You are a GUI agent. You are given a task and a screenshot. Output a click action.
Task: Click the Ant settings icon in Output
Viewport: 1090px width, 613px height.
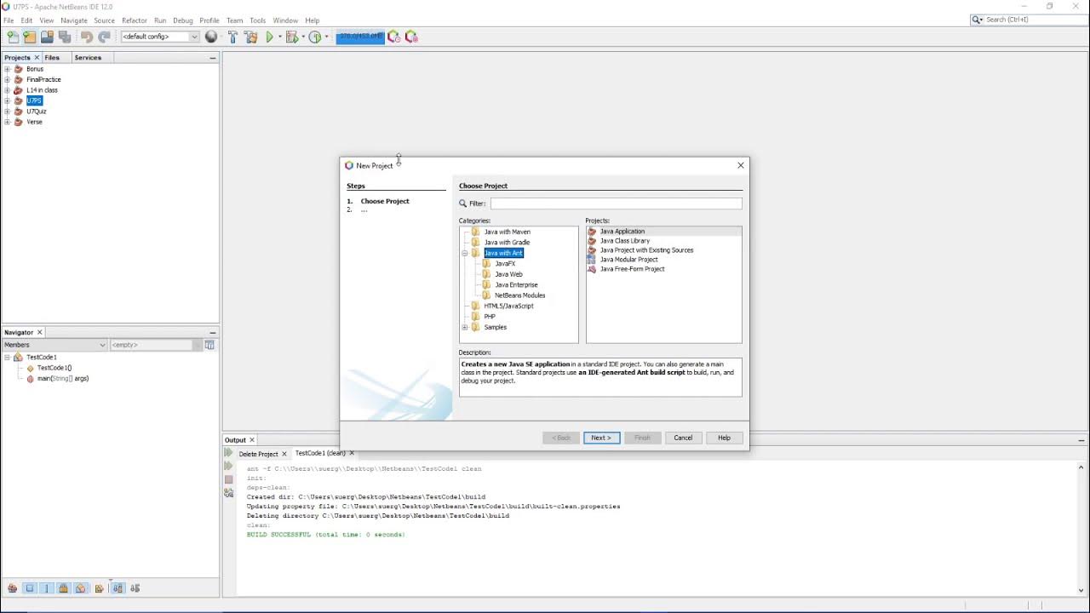click(x=228, y=493)
